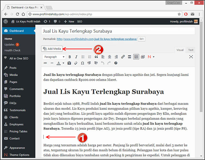205x160 pixels.
Task: Click the image gallery toolbar icon
Action: (x=143, y=57)
